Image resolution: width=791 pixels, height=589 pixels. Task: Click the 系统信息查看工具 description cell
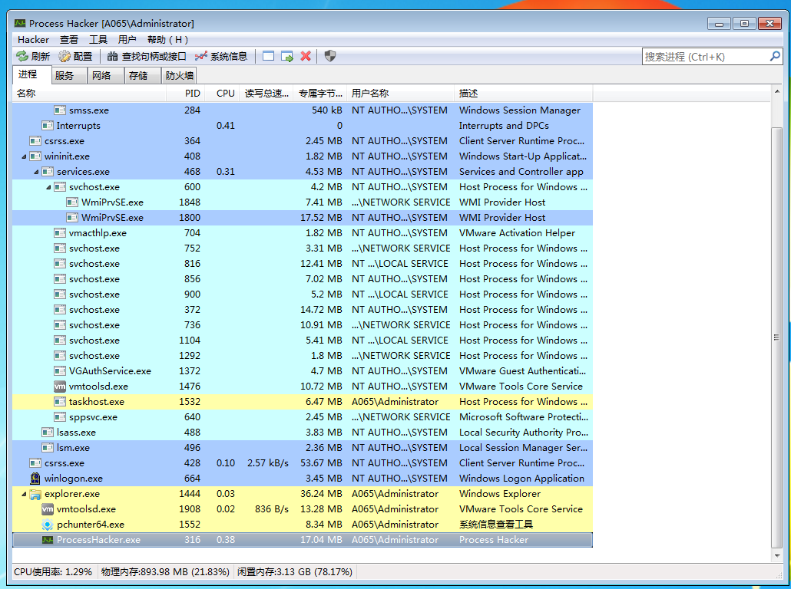pyautogui.click(x=496, y=525)
